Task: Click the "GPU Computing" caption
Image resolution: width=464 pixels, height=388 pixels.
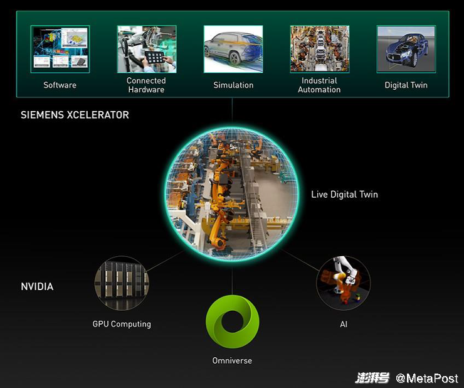Action: (x=122, y=324)
